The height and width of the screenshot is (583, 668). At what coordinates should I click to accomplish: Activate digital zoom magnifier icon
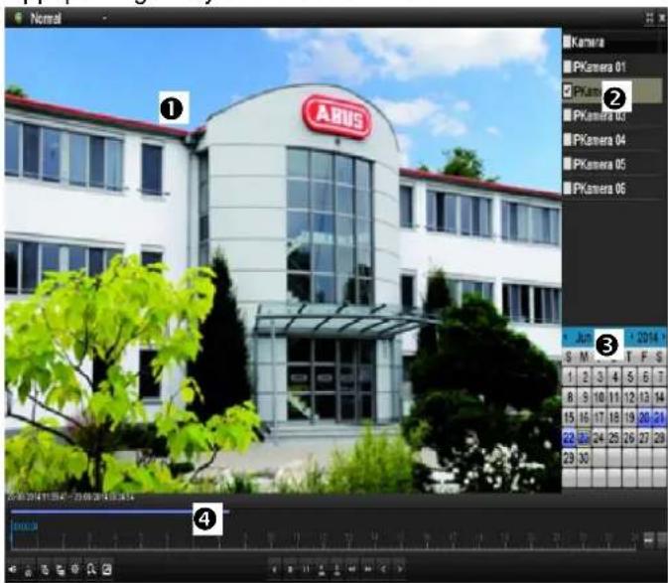point(91,569)
